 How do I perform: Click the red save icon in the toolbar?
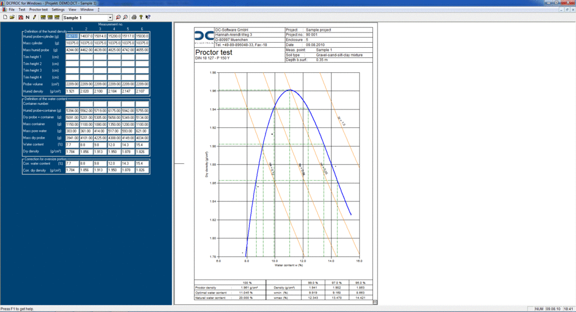21,17
